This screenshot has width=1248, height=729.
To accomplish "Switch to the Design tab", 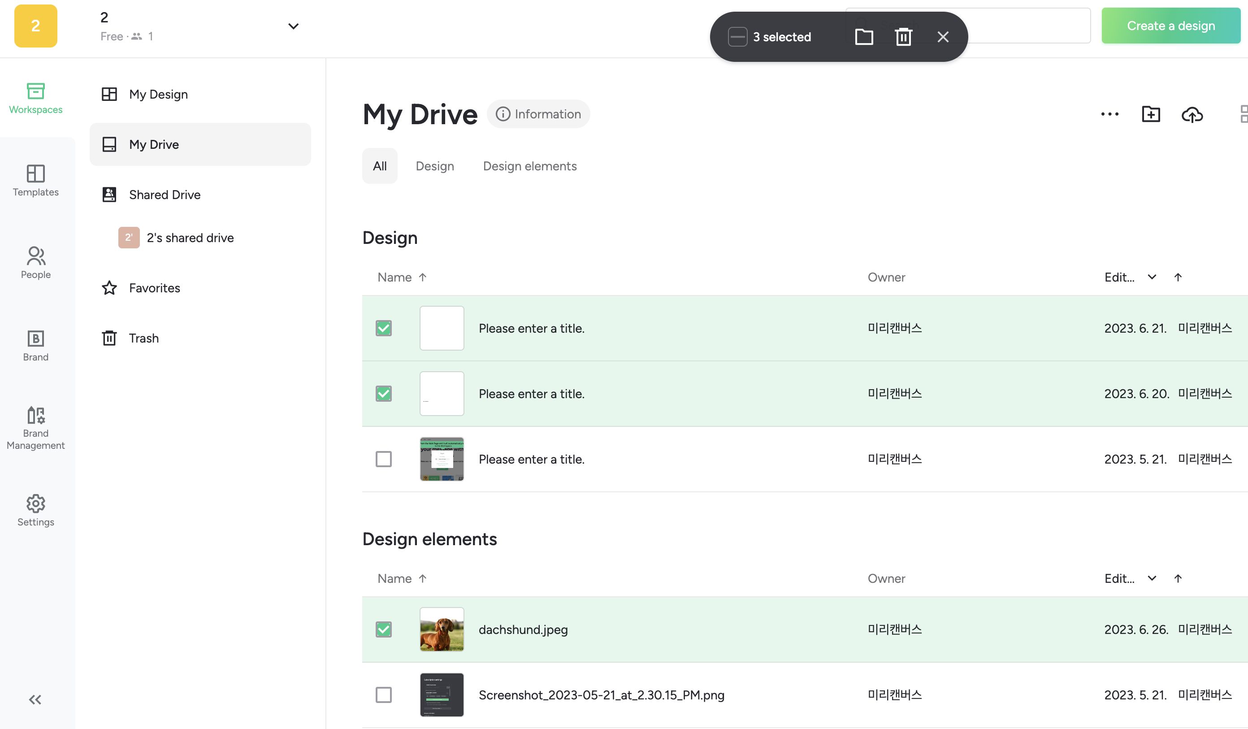I will [434, 166].
